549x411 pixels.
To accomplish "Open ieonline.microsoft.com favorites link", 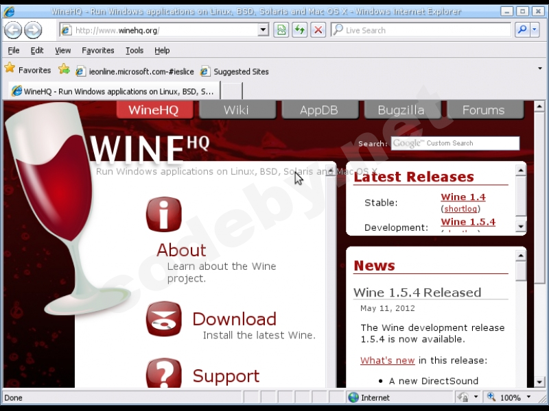I will click(x=135, y=71).
